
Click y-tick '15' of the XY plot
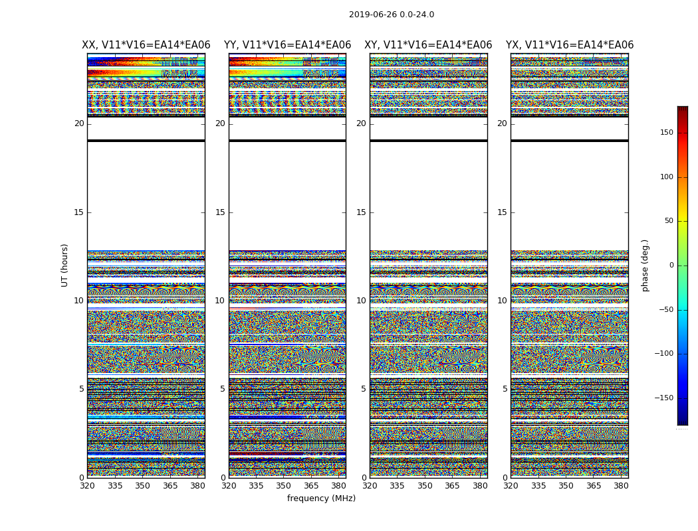pos(362,212)
